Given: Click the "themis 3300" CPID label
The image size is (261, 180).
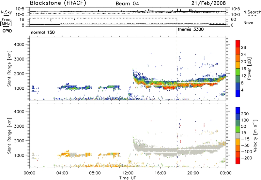Looking at the screenshot, I should pos(191,30).
